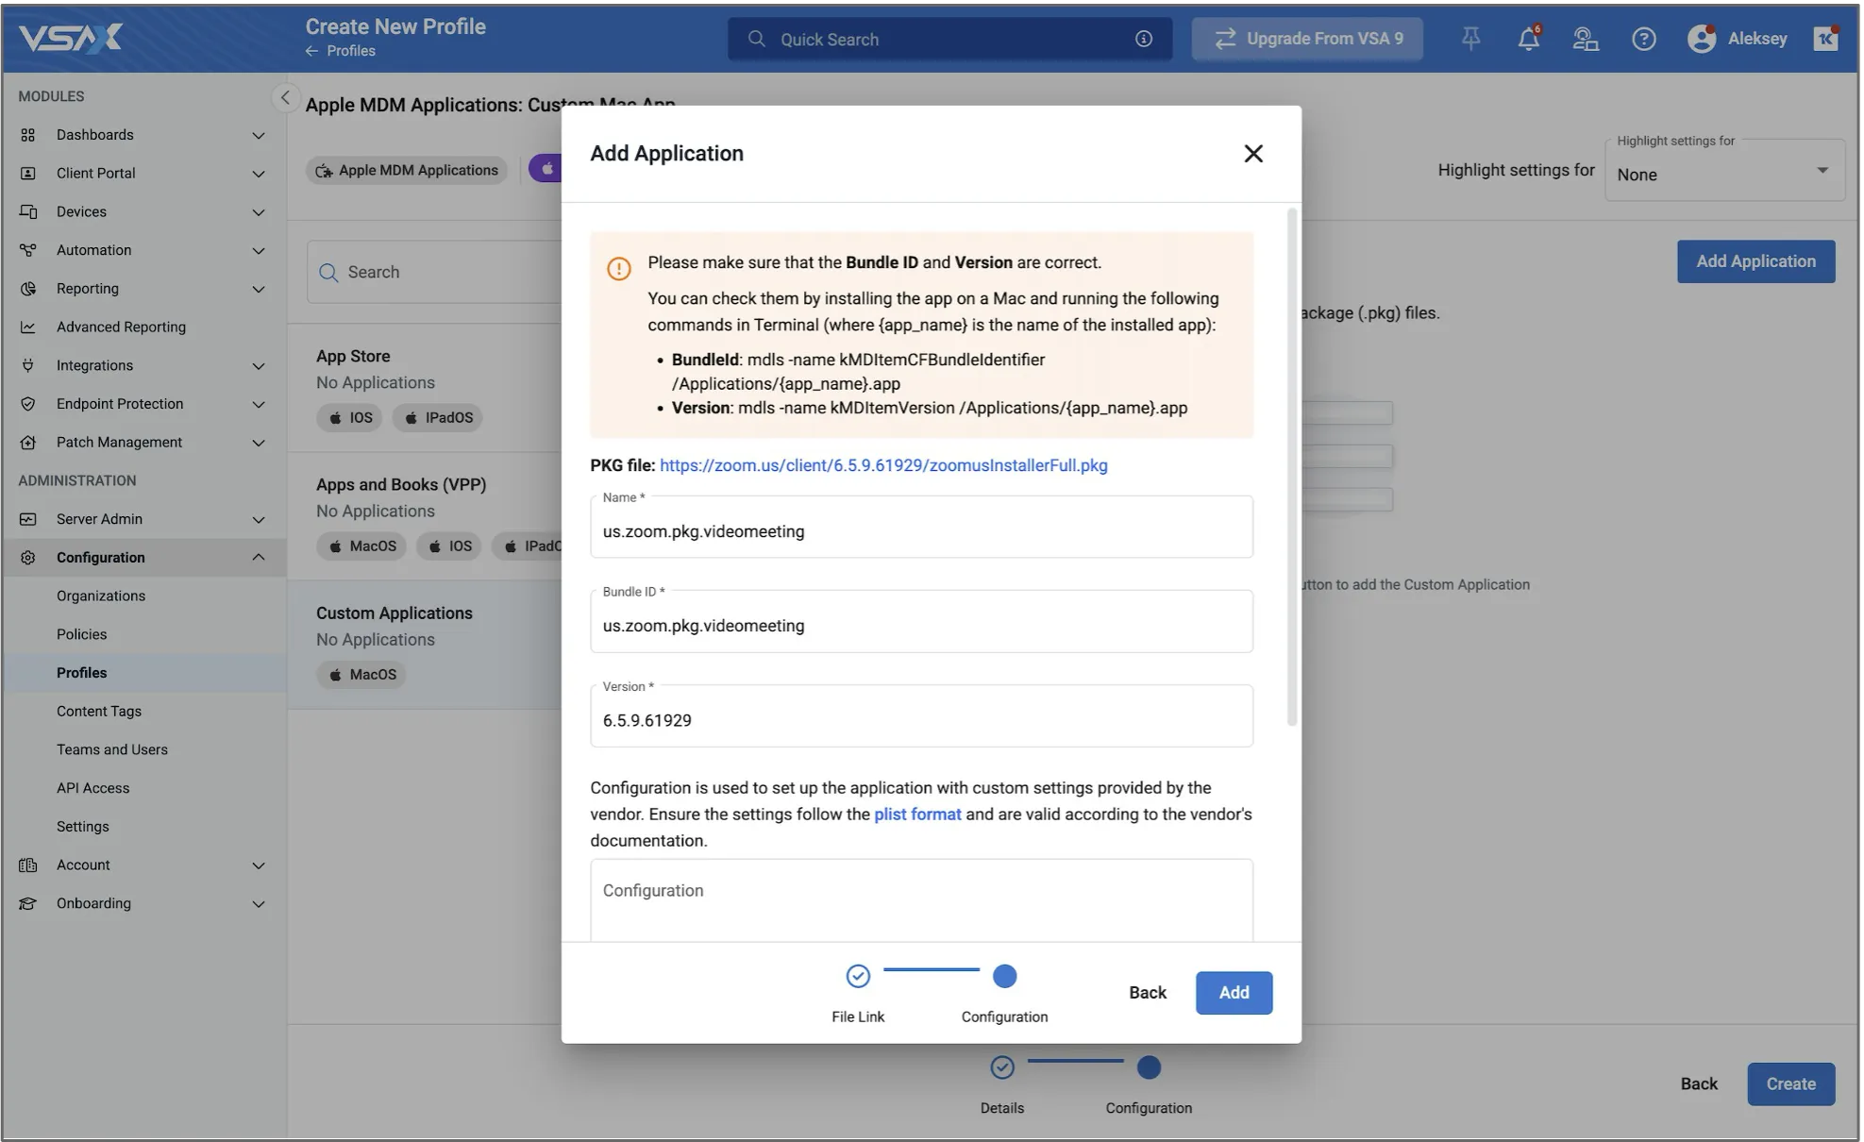Viewport: 1864px width, 1142px height.
Task: Select the MacOS chip under Custom Applications
Action: pyautogui.click(x=361, y=675)
